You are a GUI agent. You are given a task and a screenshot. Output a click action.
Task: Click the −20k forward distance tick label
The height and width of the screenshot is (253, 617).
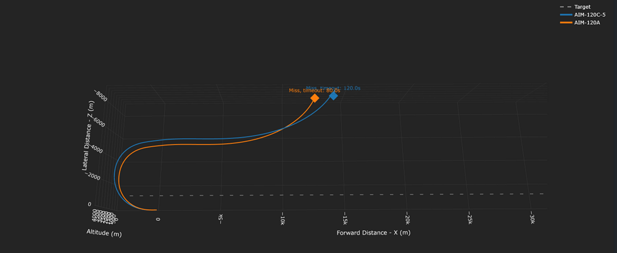(407, 220)
